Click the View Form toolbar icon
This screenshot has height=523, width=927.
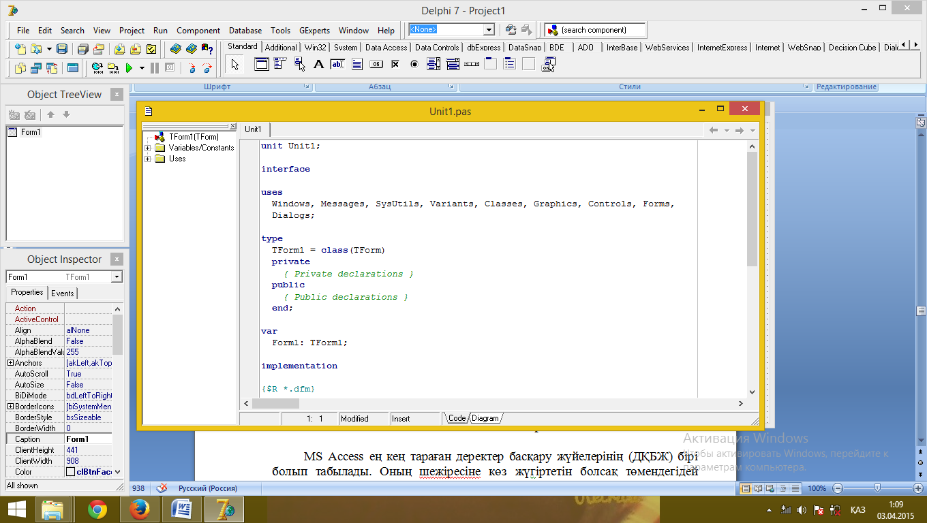point(36,67)
